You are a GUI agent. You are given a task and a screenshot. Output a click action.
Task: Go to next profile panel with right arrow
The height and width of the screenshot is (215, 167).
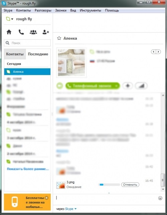point(158,52)
